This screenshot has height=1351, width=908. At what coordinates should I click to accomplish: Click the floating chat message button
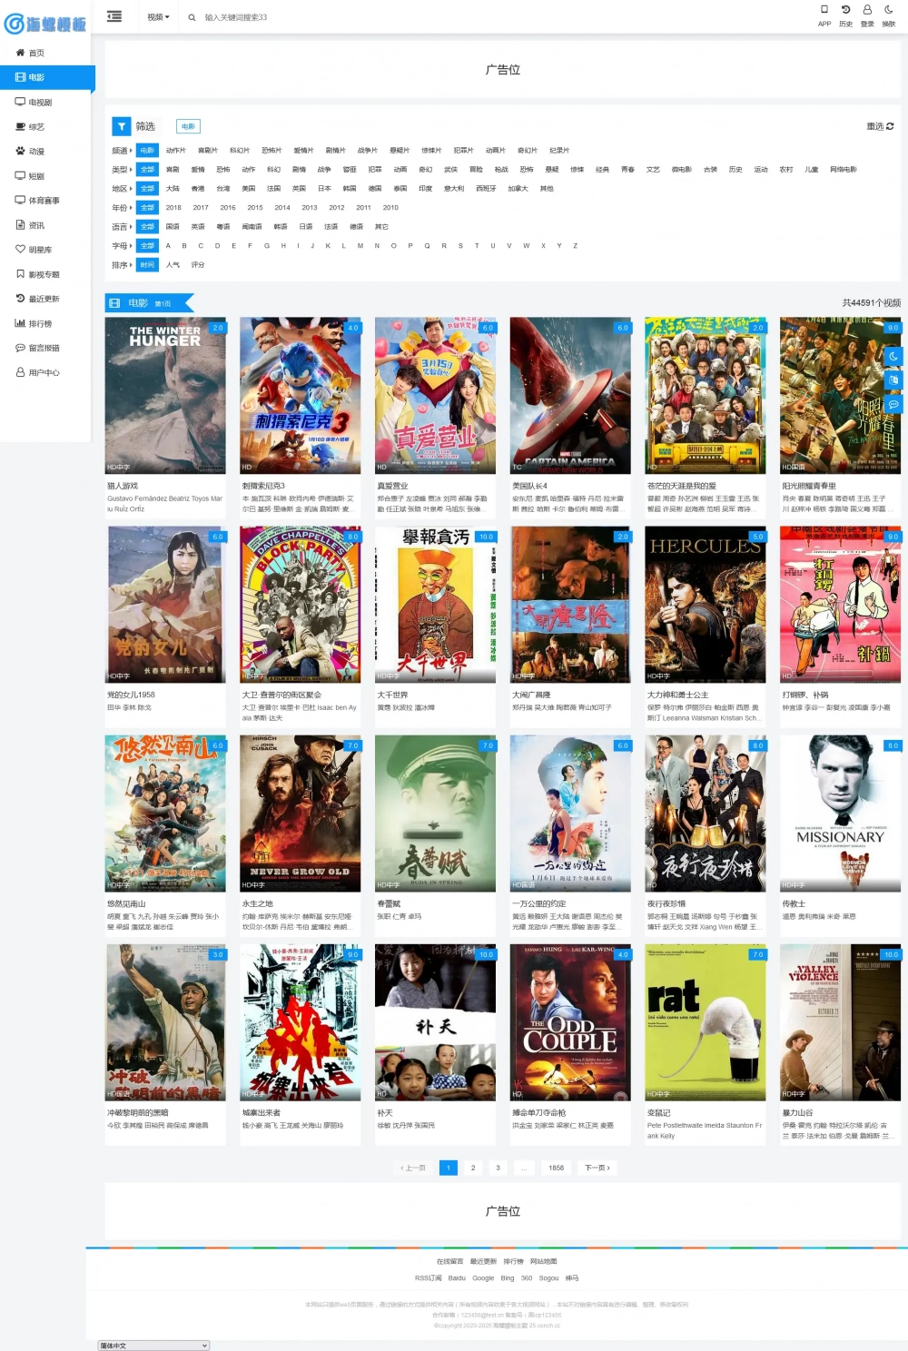pos(893,403)
